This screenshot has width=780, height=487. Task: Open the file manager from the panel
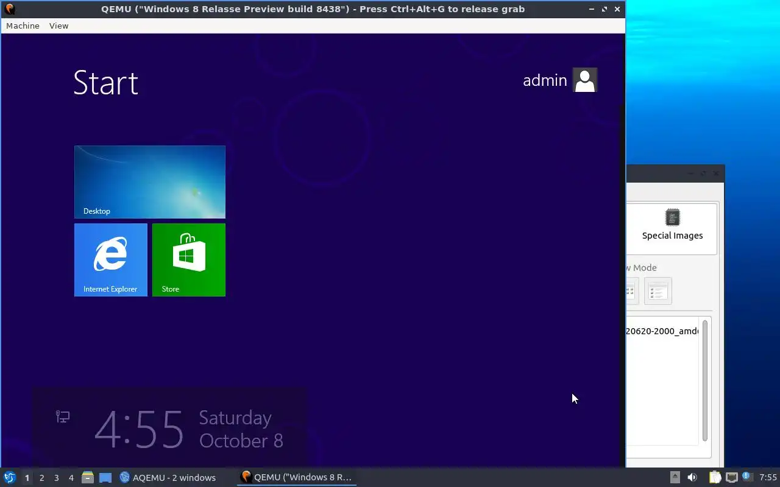coord(88,477)
